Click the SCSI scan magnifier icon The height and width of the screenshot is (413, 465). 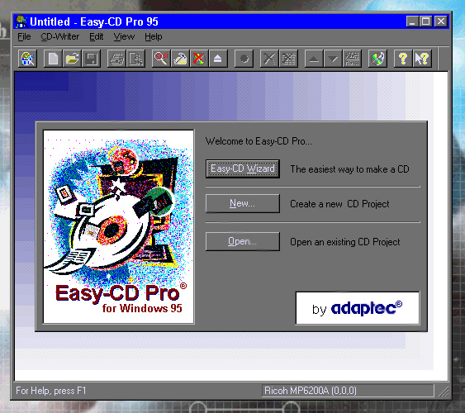click(161, 59)
